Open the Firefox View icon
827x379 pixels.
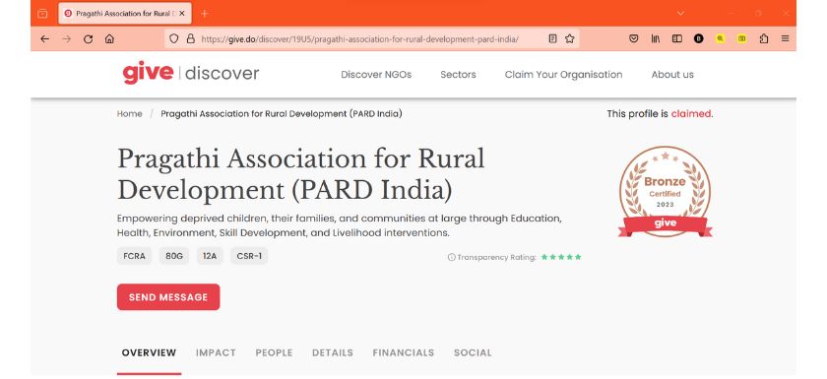[42, 13]
